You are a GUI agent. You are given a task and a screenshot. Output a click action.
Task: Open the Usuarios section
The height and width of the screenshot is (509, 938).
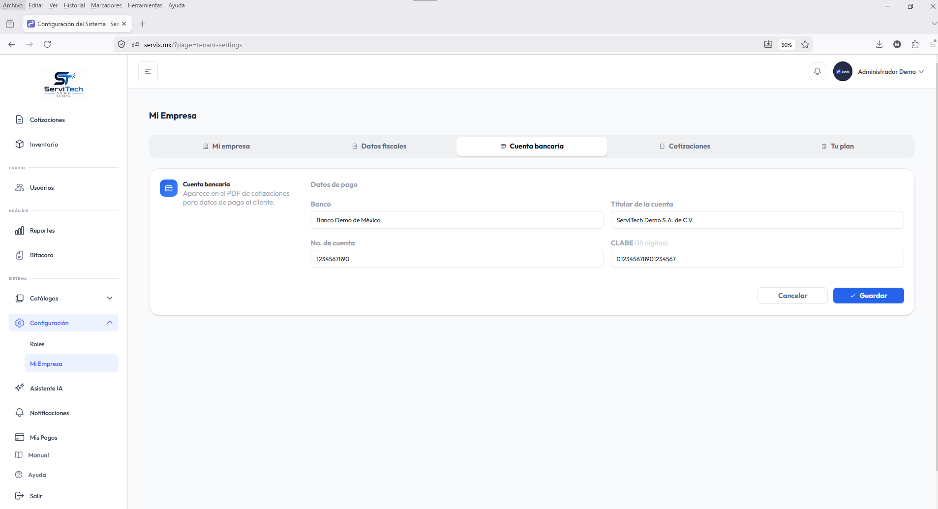tap(42, 187)
